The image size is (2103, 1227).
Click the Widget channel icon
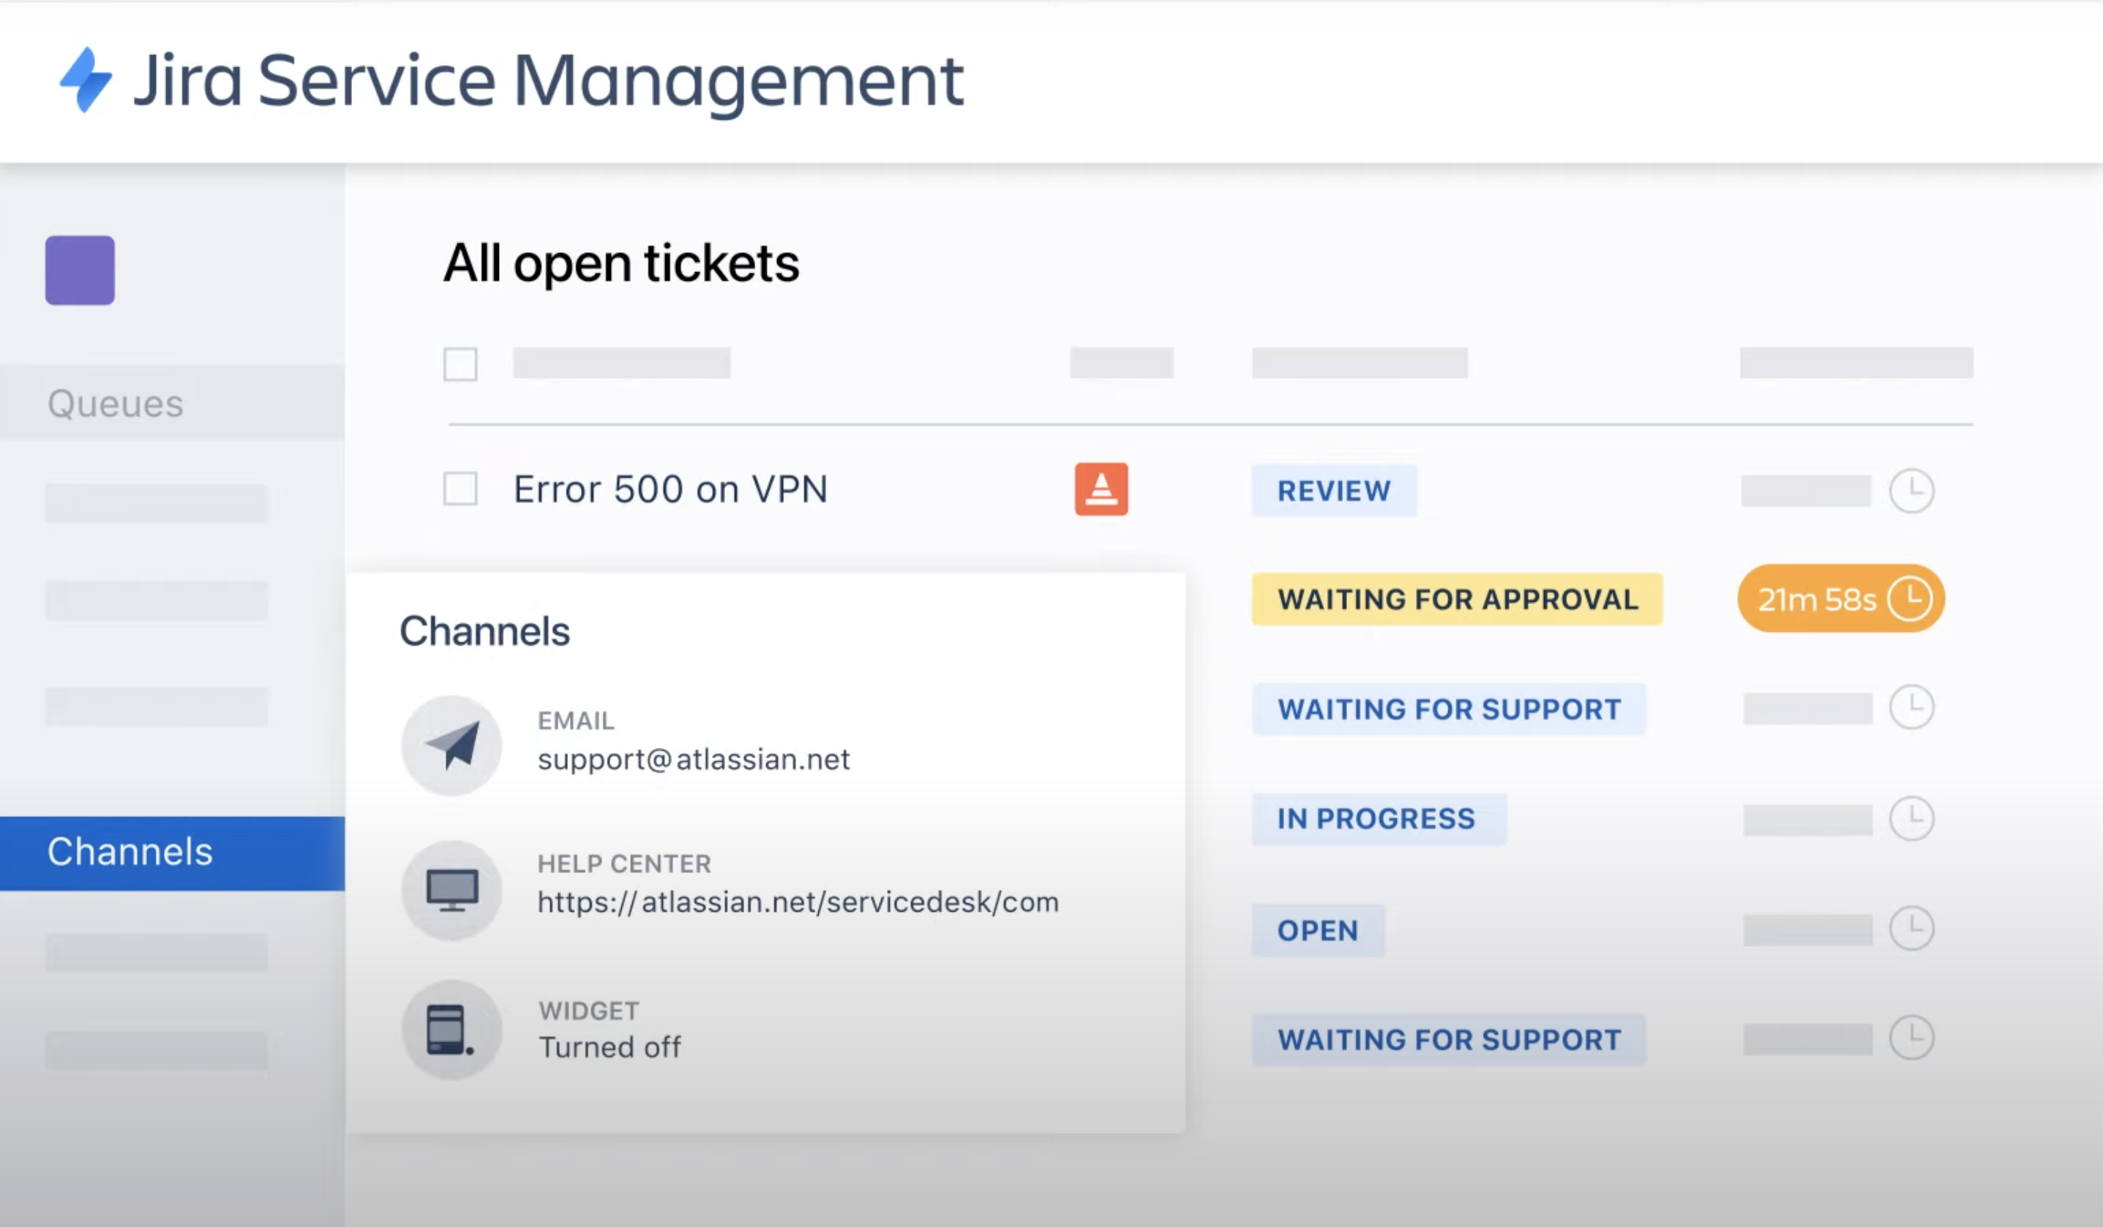pyautogui.click(x=451, y=1030)
